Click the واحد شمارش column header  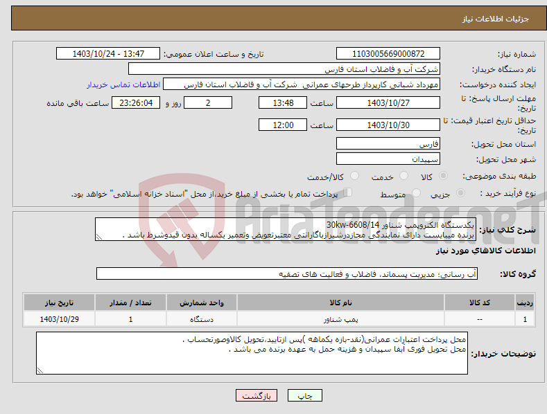pyautogui.click(x=202, y=303)
